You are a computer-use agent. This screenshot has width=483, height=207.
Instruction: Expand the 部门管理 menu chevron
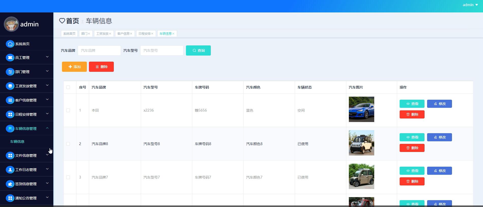point(47,71)
